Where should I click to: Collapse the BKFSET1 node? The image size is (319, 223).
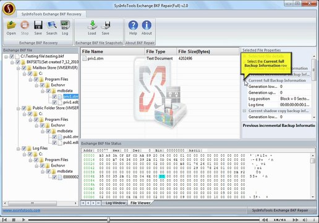(x=12, y=62)
